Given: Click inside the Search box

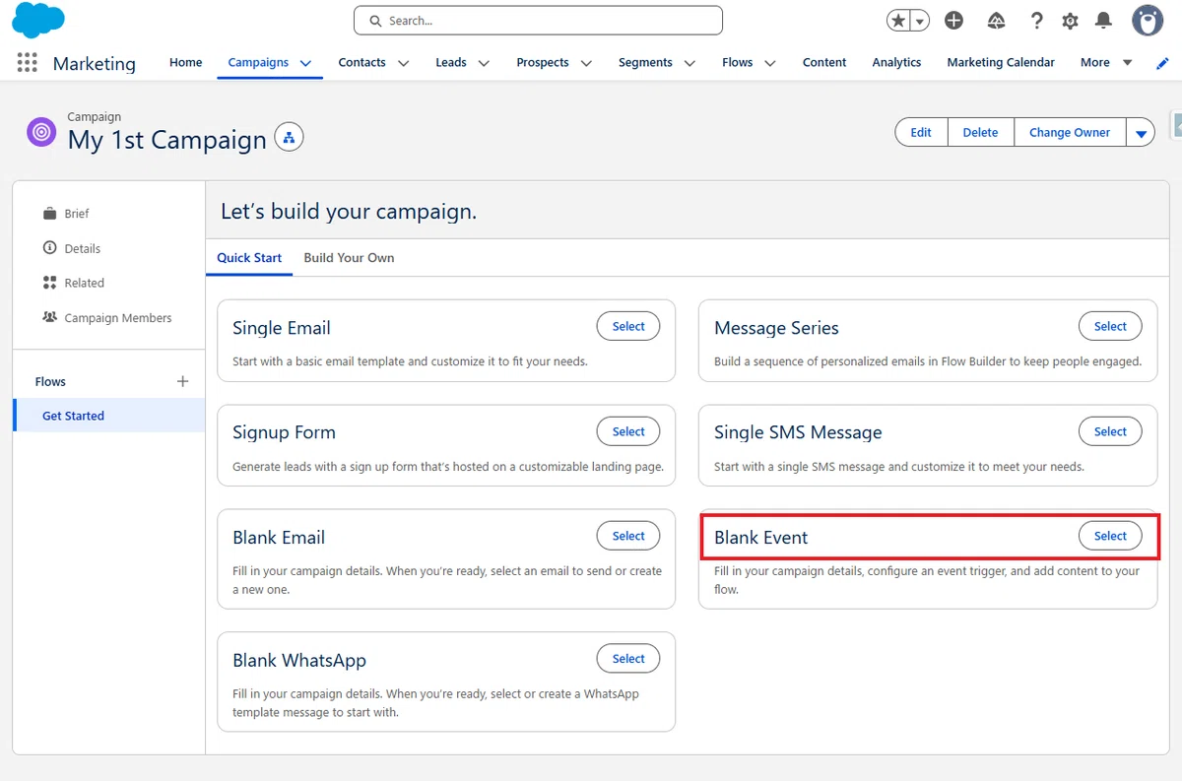Looking at the screenshot, I should (538, 20).
